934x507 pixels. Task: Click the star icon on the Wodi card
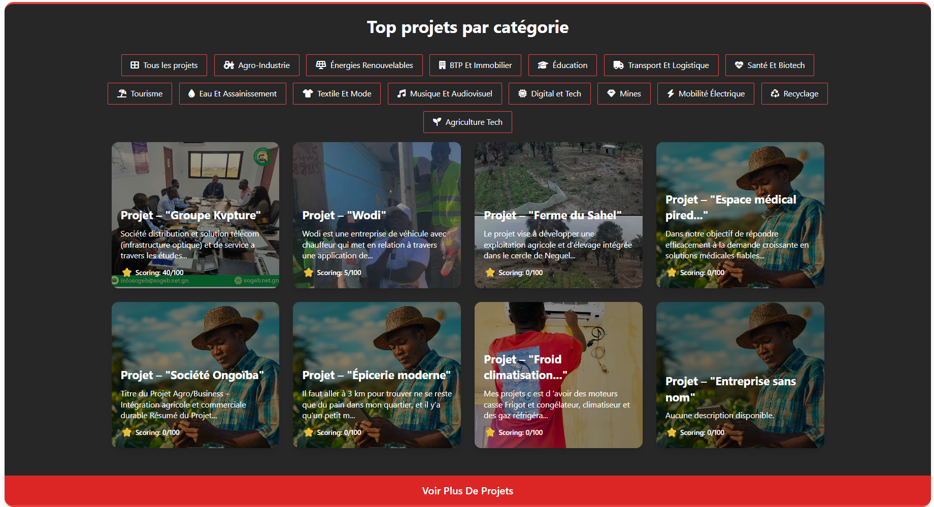(308, 273)
